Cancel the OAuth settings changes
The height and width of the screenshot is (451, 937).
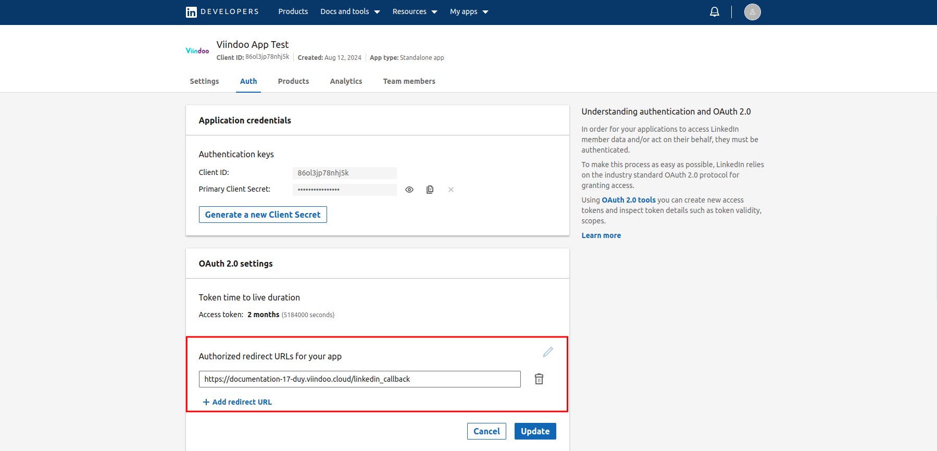(486, 431)
